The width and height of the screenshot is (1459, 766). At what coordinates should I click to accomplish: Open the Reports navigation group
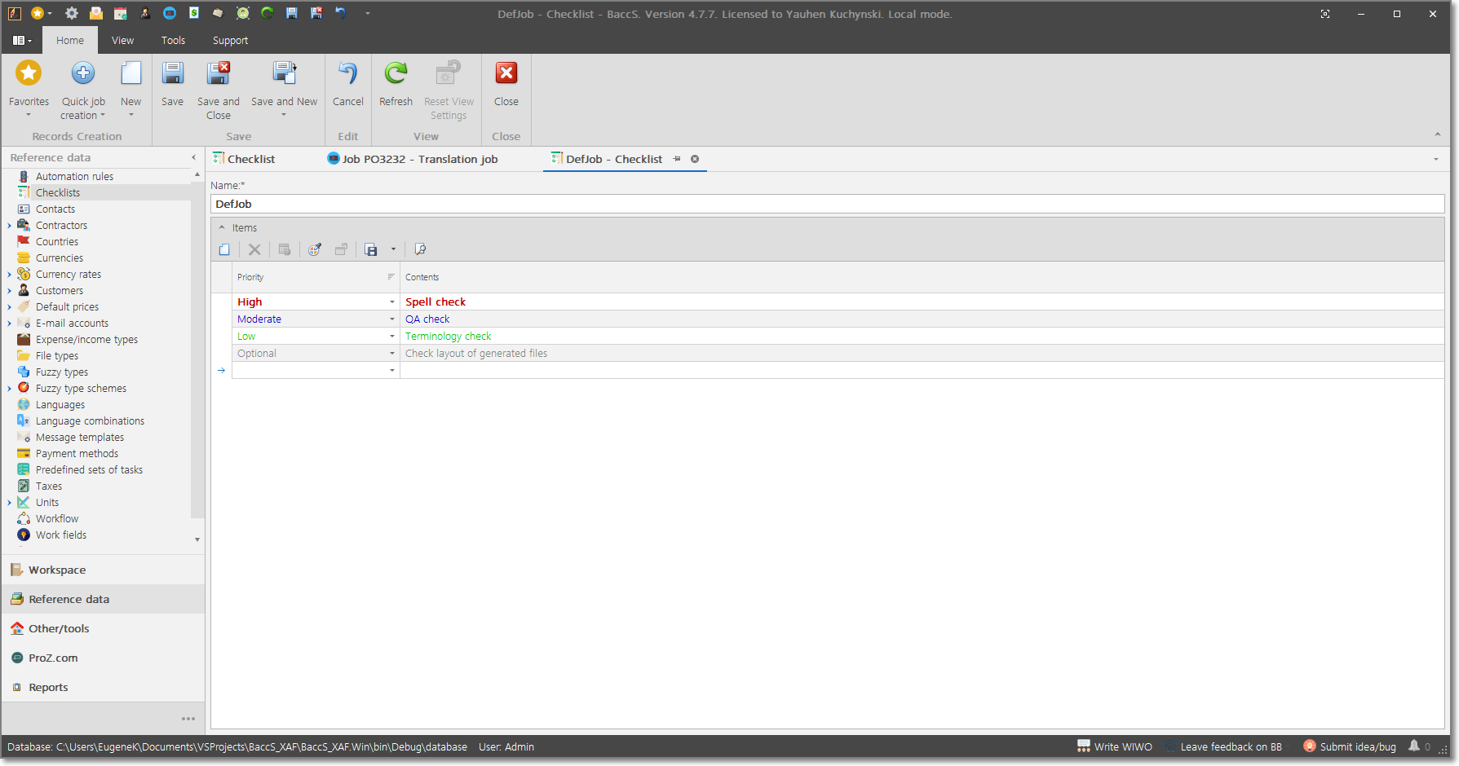(104, 687)
